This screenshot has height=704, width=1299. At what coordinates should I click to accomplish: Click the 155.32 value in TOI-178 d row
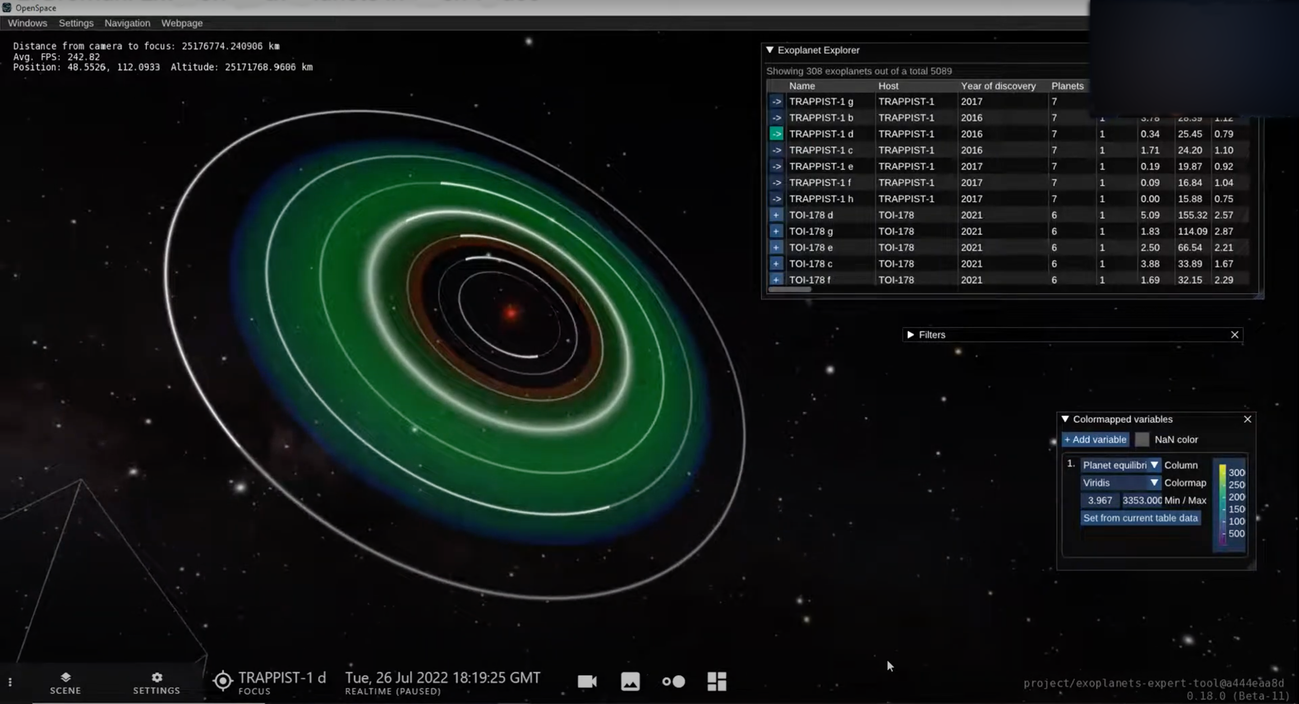coord(1192,215)
